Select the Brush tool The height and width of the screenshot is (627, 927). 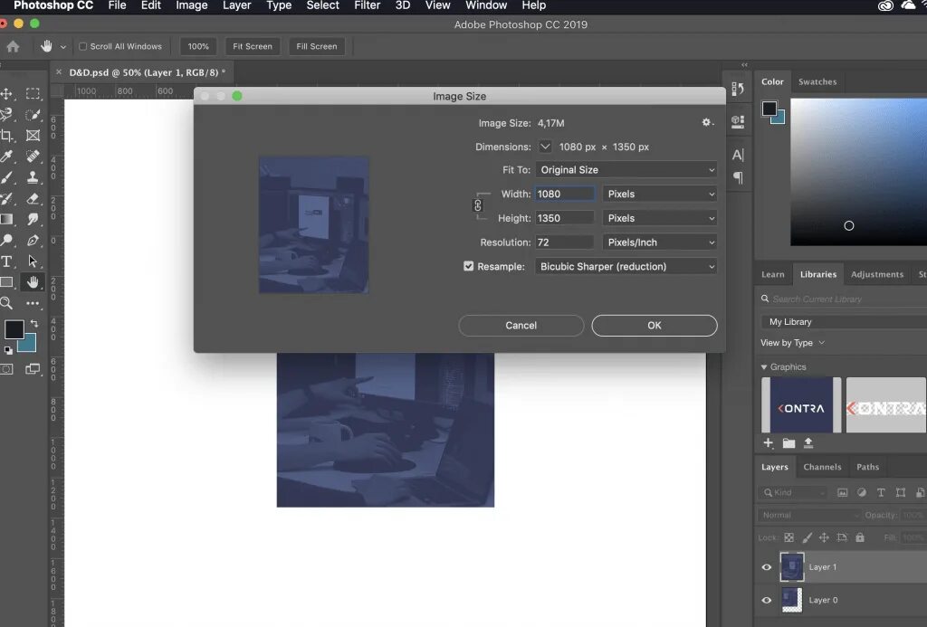pos(6,177)
